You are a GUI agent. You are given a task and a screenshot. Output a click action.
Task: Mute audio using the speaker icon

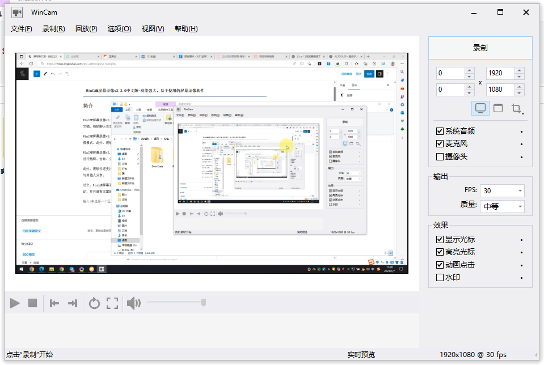point(133,303)
